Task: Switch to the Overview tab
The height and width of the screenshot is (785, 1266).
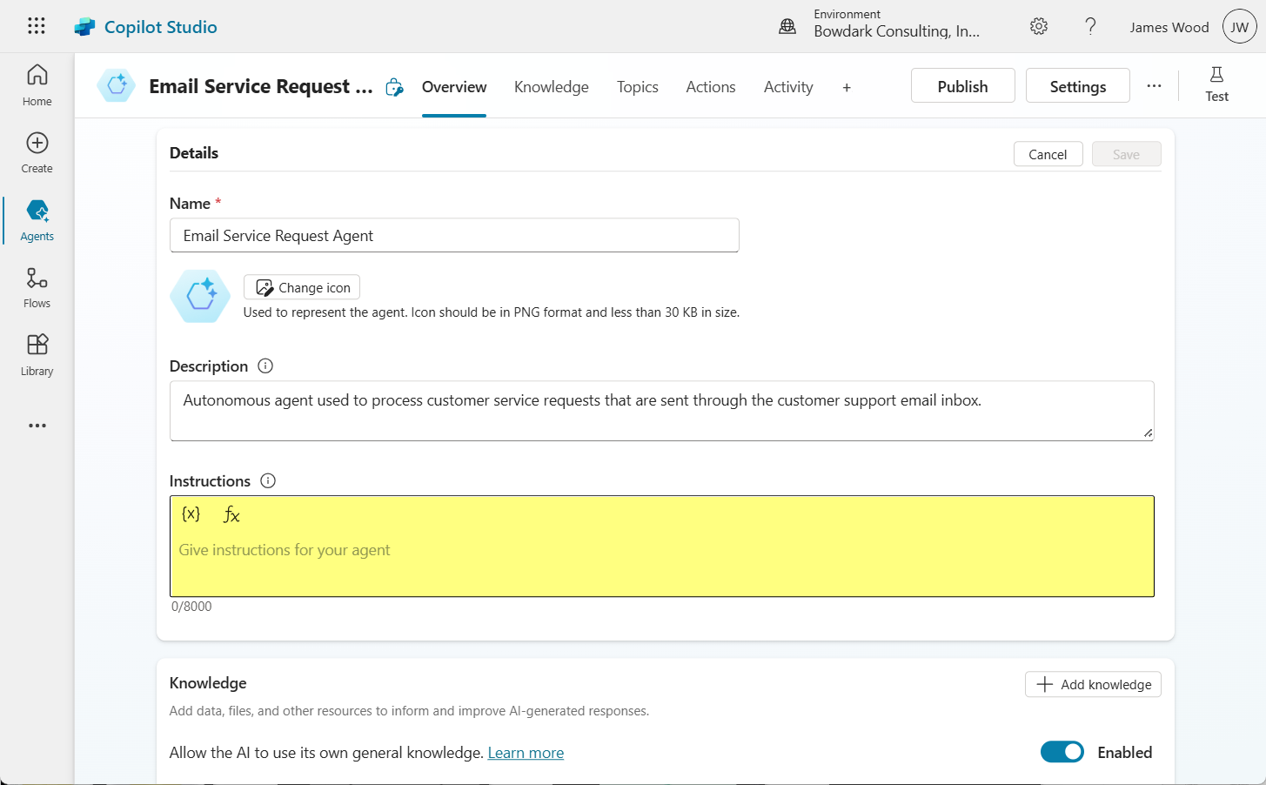Action: [x=454, y=87]
